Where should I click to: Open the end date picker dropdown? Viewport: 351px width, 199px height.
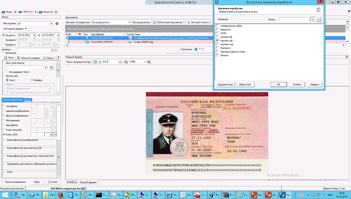coord(58,35)
